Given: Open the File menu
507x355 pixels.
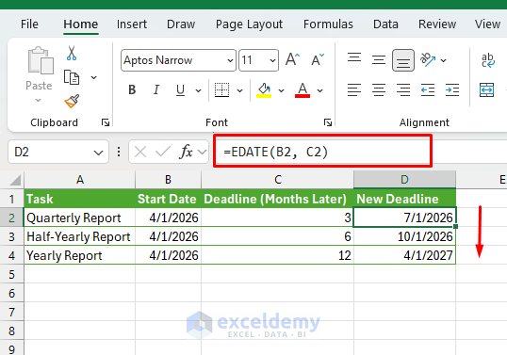Looking at the screenshot, I should coord(29,24).
